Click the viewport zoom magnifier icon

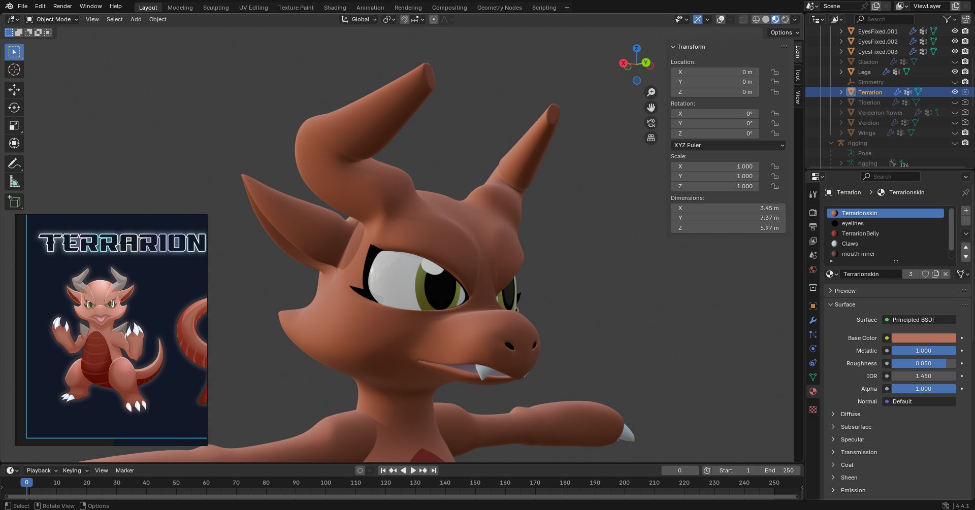651,92
